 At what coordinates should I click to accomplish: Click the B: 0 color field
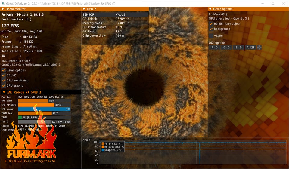pos(238,48)
